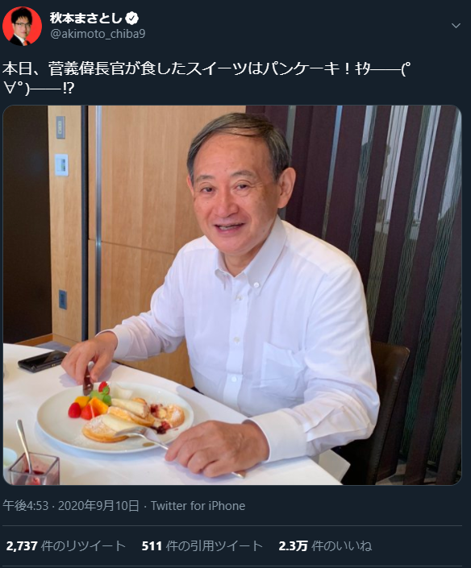The height and width of the screenshot is (568, 471).
Task: Select the tweet text about パンケーキ
Action: pos(206,78)
